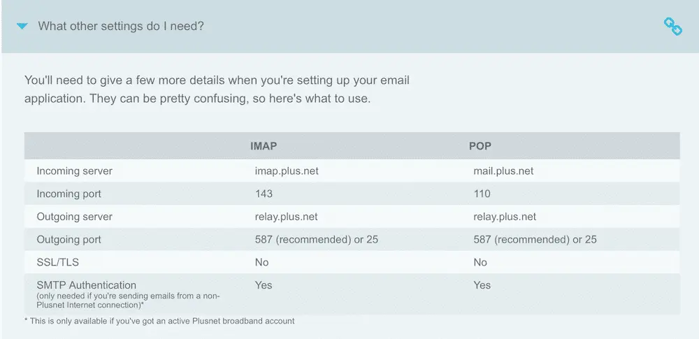Click relay.plus.net under POP column
699x339 pixels.
505,217
